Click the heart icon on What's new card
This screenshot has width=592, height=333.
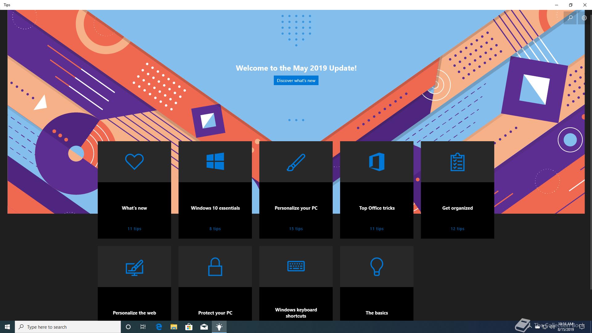134,162
